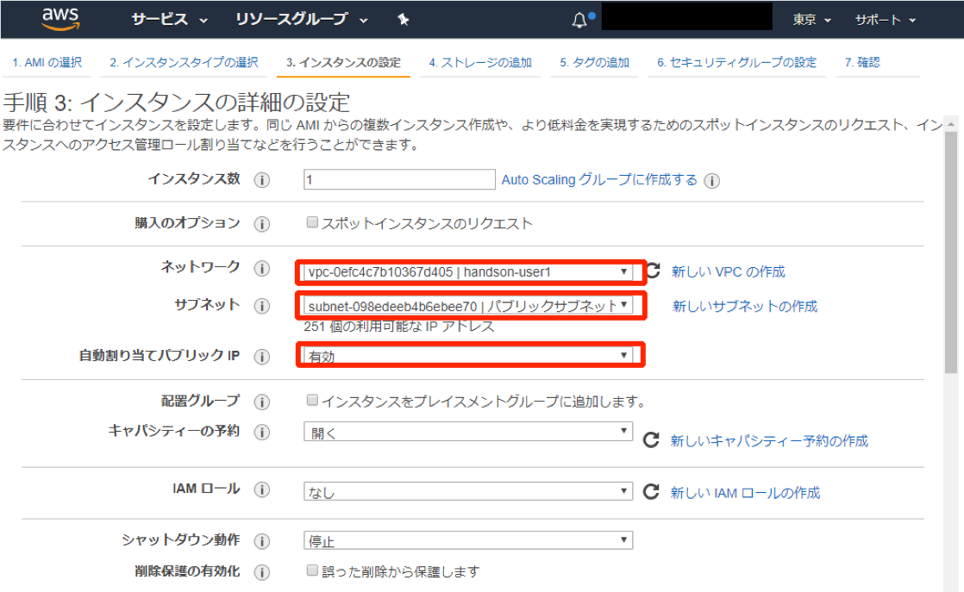964x592 pixels.
Task: Open the ネットワーク VPC dropdown
Action: pos(468,271)
